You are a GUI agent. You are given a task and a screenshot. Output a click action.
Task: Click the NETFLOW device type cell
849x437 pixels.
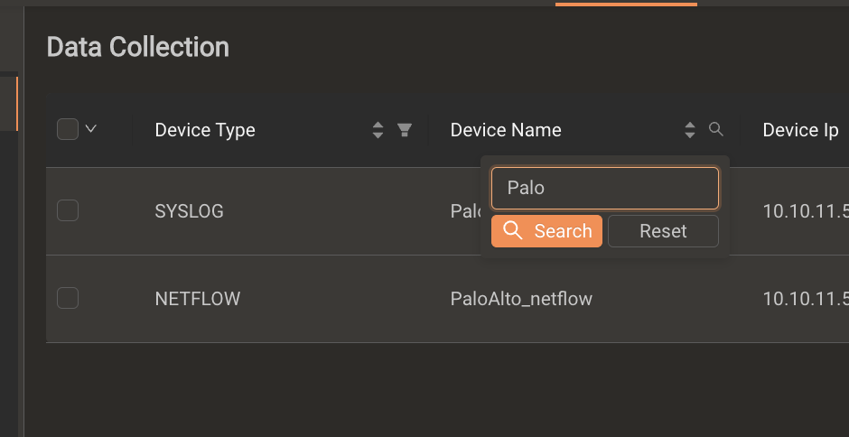(198, 298)
